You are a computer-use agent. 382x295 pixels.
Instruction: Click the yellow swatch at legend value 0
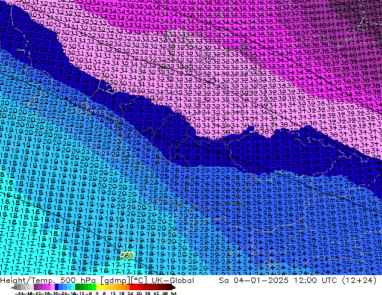(98, 287)
